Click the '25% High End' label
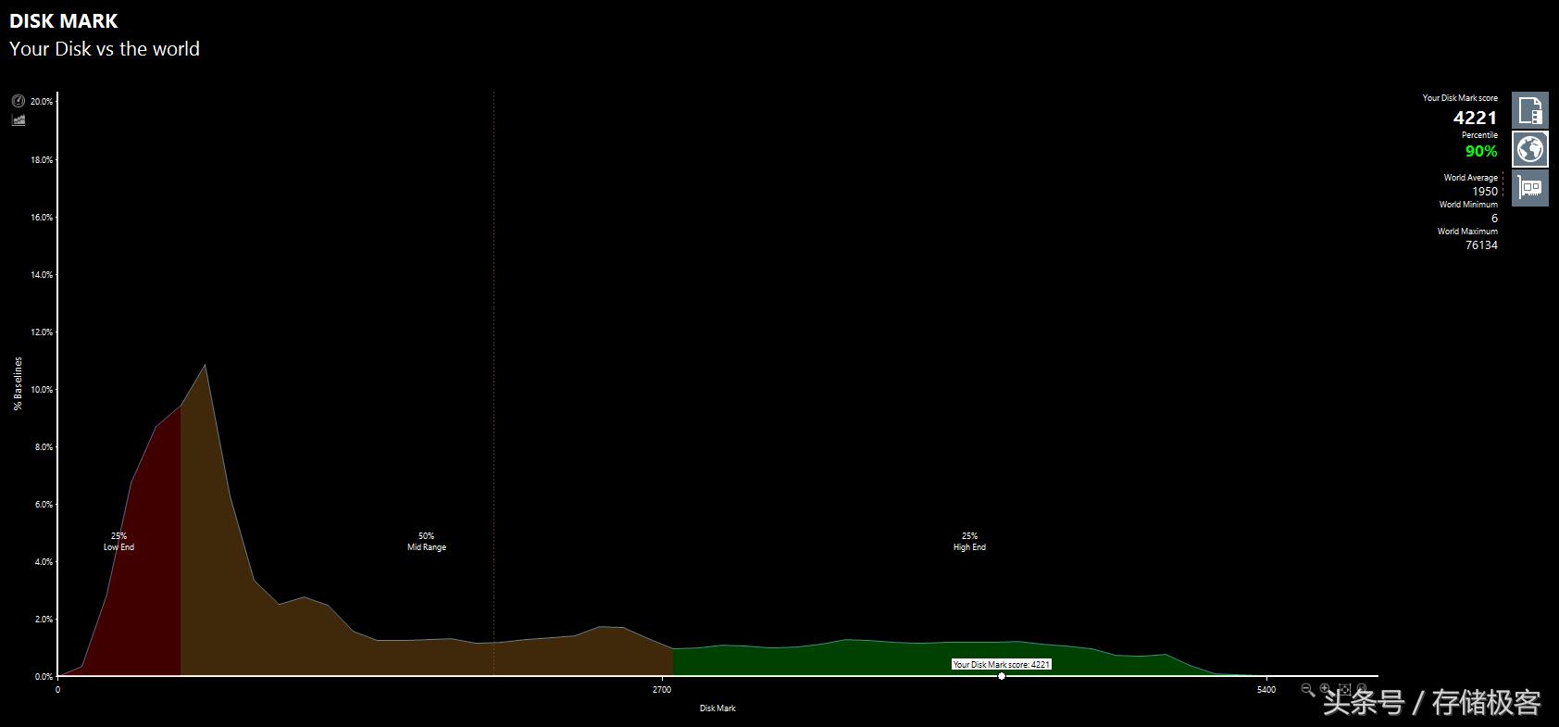Screen dimensions: 1559x727 (x=969, y=542)
